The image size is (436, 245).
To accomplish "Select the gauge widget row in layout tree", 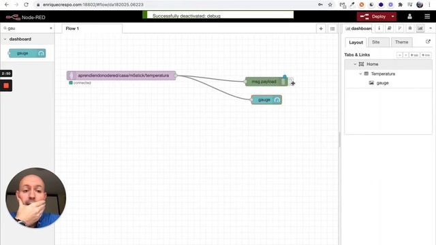I will tap(388, 83).
